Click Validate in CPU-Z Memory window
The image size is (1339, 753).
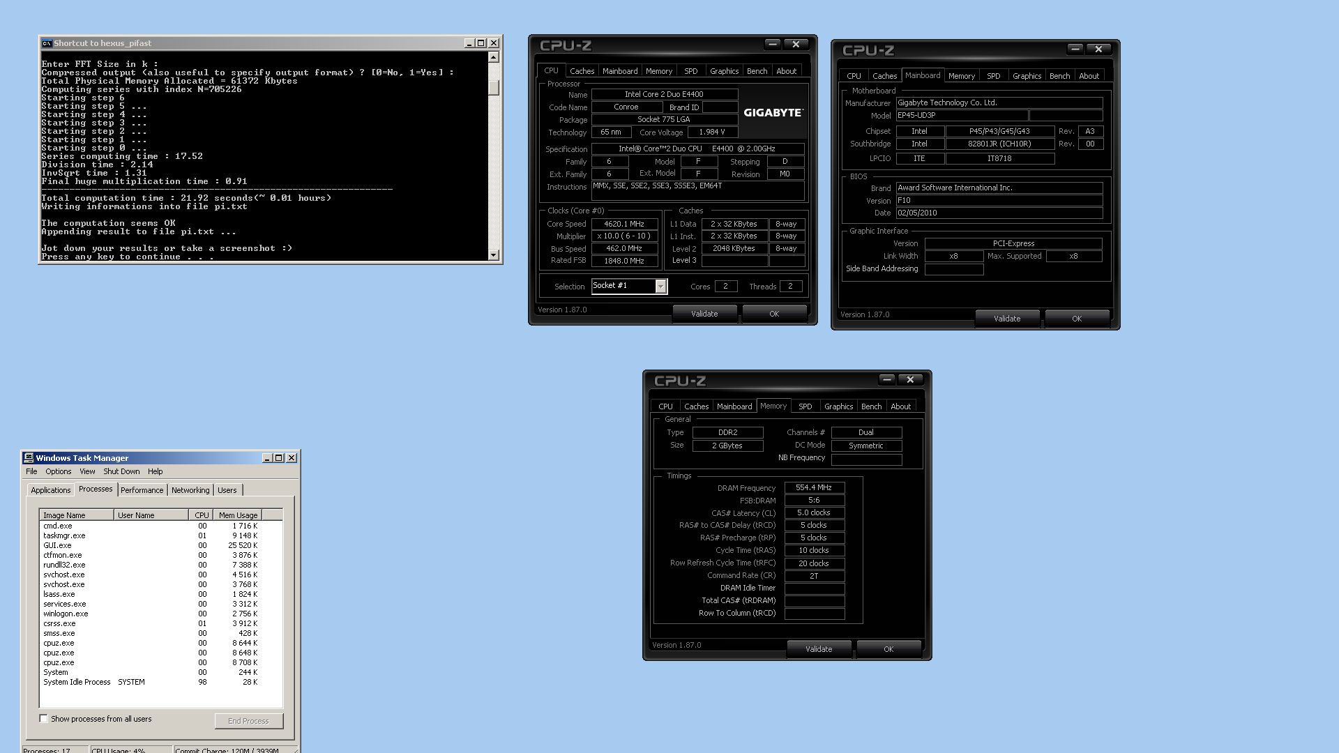[819, 649]
